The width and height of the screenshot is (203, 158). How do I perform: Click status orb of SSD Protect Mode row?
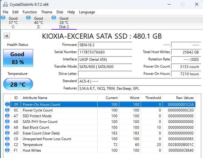[x=7, y=116]
